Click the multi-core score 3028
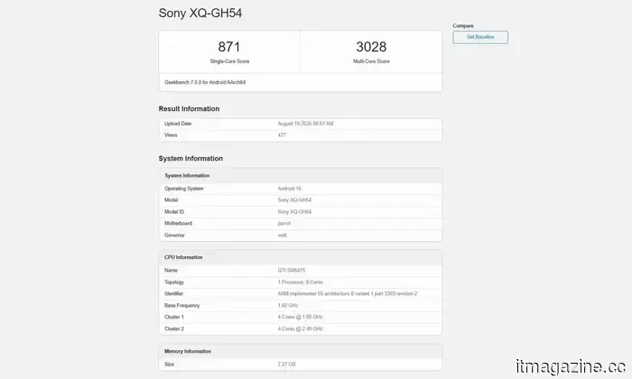This screenshot has height=379, width=632. pos(371,47)
